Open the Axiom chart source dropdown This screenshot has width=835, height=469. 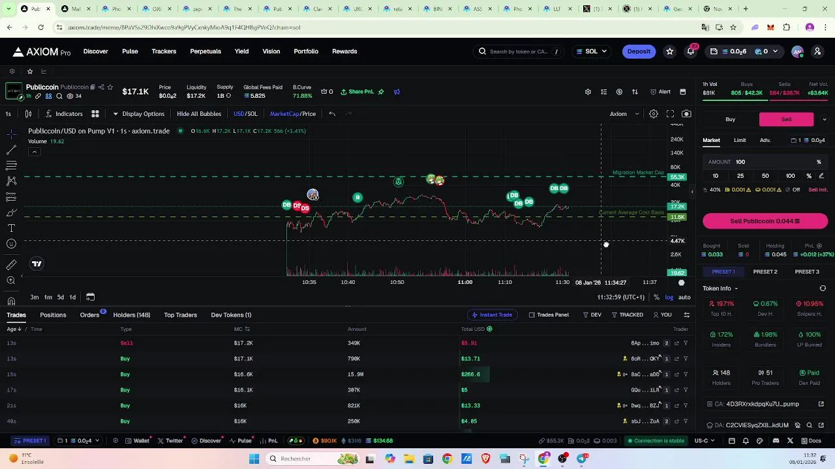pos(624,114)
